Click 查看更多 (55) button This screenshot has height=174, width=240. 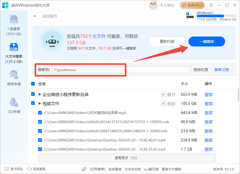pyautogui.click(x=127, y=158)
